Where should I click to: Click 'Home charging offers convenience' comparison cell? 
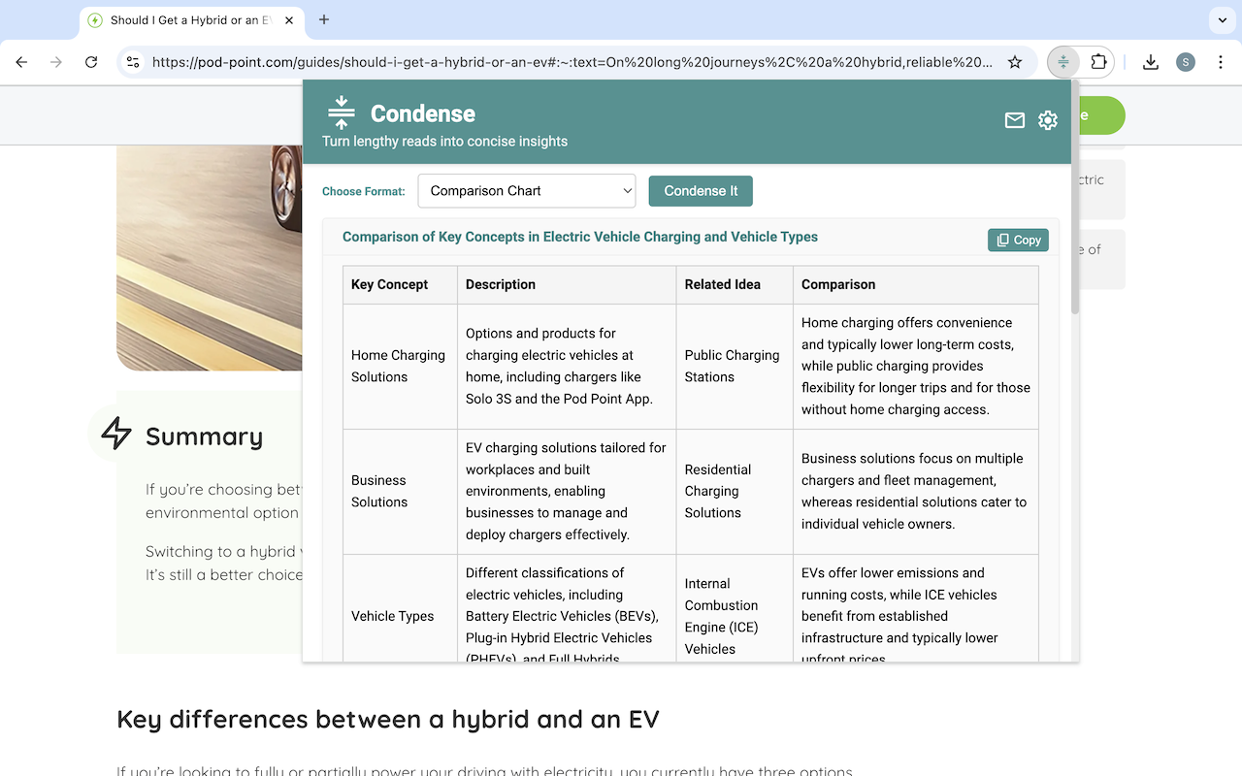[916, 367]
